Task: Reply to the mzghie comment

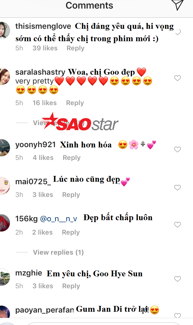Action: coord(71,286)
